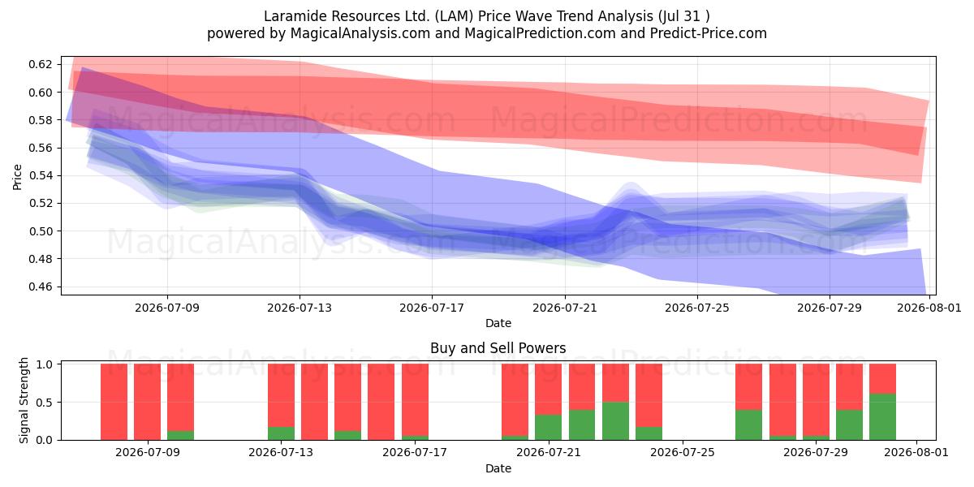Click the 'Date' label under the price chart
Viewport: 974px width, 487px height.
tap(498, 323)
